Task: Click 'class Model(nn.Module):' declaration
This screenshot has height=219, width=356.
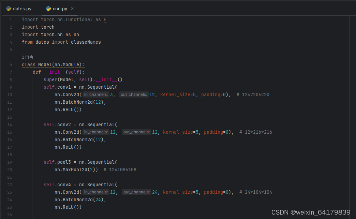Action: click(53, 64)
